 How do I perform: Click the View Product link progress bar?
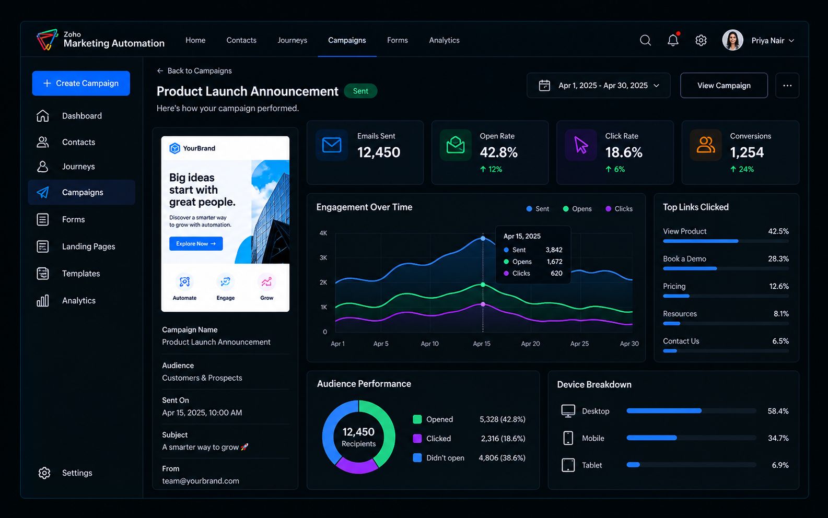726,241
